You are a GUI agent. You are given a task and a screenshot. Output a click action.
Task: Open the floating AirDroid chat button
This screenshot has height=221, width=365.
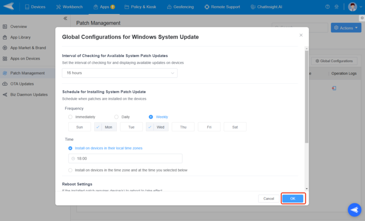pos(355,210)
